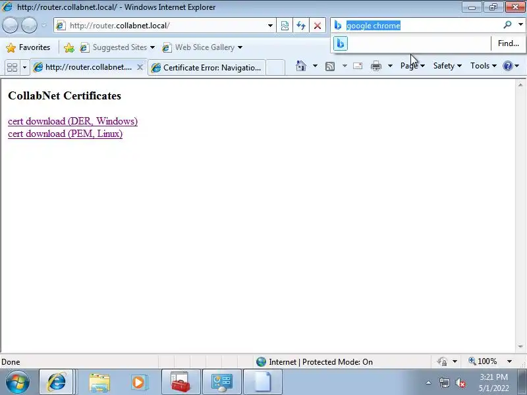Open the Page menu
The height and width of the screenshot is (395, 527).
tap(412, 66)
